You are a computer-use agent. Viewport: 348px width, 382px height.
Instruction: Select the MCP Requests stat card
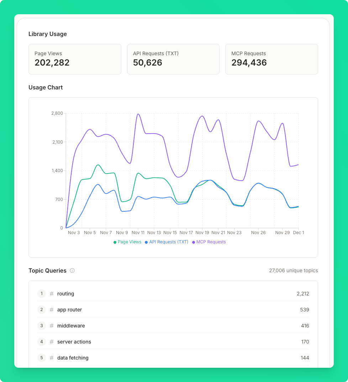click(x=271, y=59)
